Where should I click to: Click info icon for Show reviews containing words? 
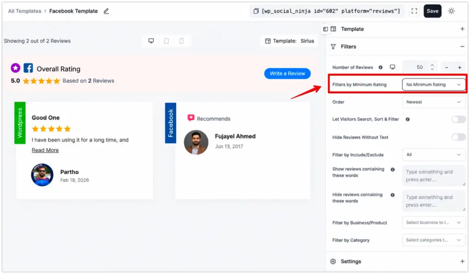pos(393,170)
